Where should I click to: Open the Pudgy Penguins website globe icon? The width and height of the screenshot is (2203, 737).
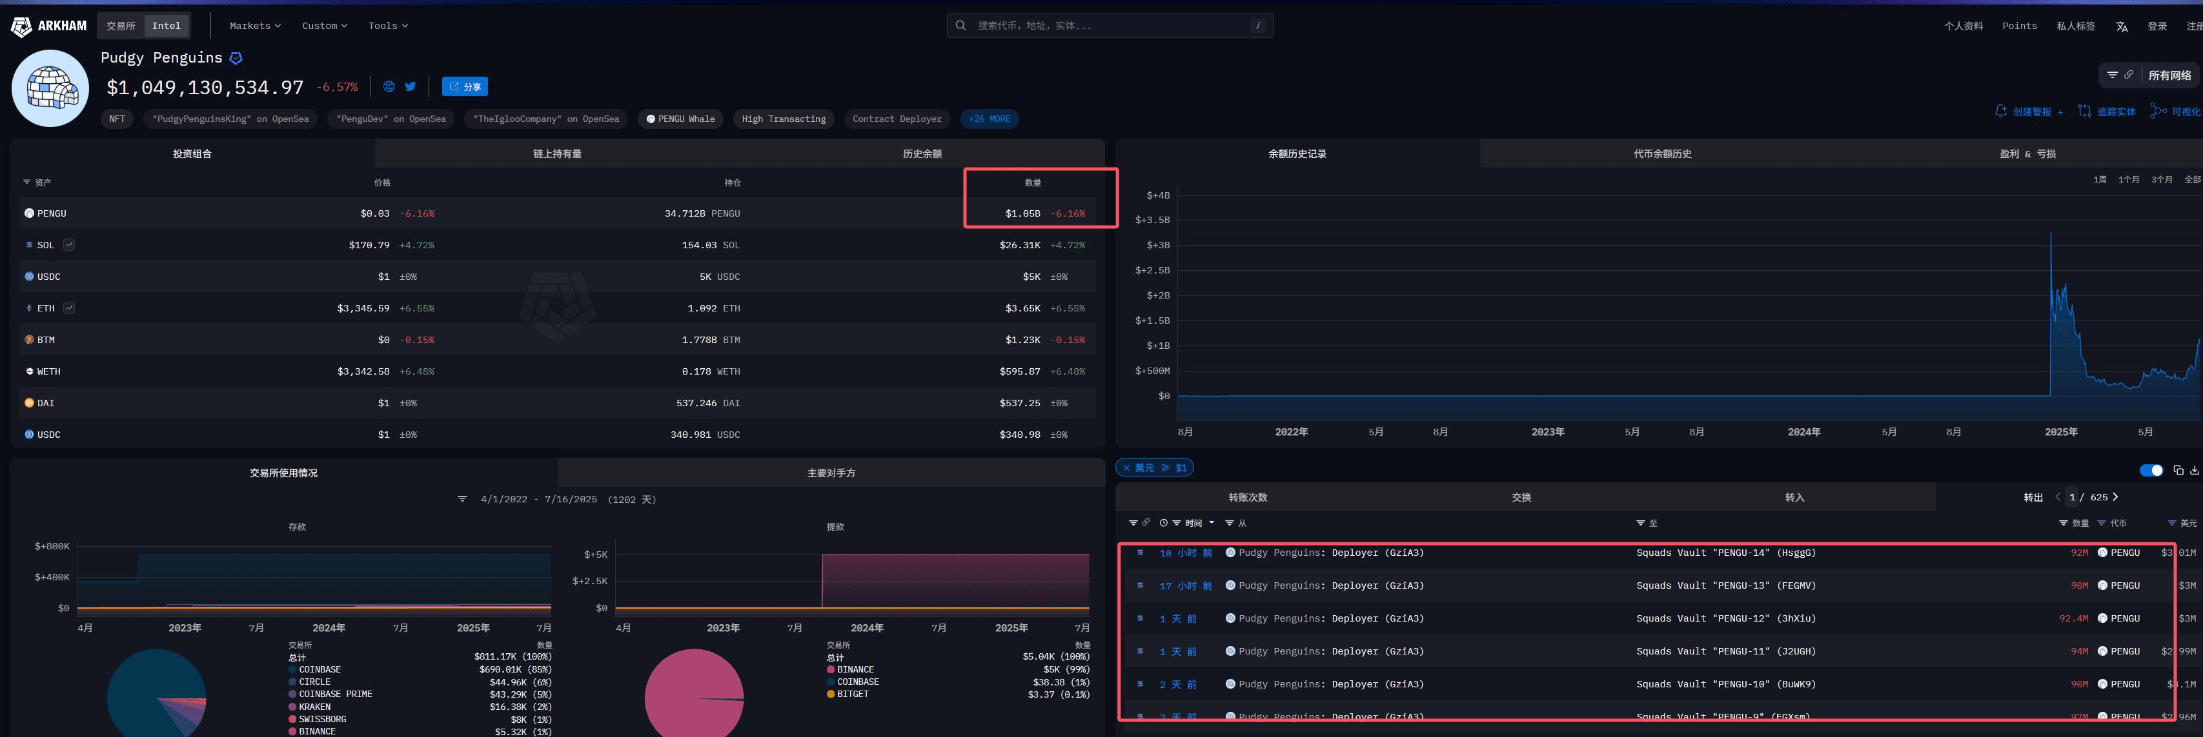[389, 86]
